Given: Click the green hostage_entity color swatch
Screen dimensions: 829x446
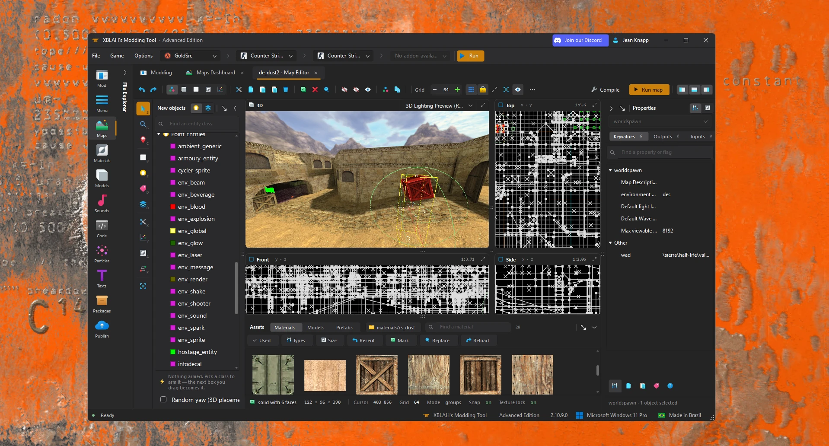Looking at the screenshot, I should (173, 352).
